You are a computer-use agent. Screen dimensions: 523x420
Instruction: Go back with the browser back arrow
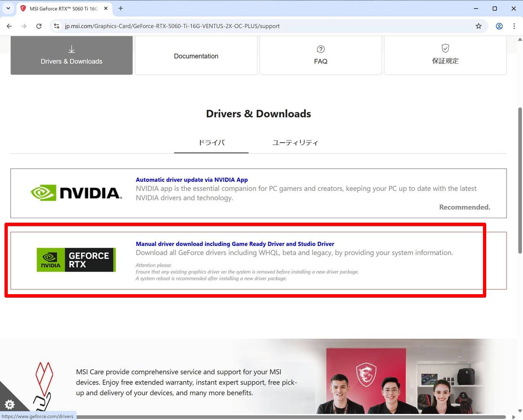point(9,26)
